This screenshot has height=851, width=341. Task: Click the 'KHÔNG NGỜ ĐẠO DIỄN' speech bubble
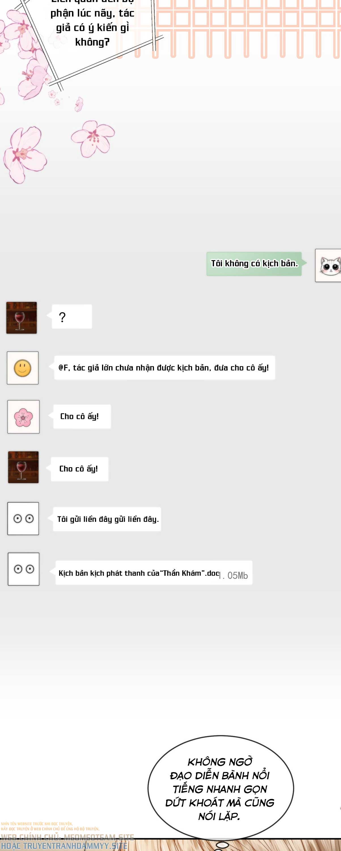[221, 788]
